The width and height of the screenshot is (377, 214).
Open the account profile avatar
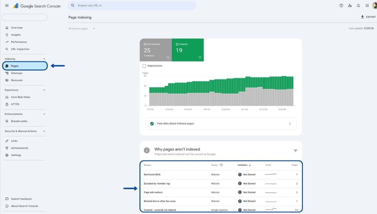pyautogui.click(x=375, y=6)
